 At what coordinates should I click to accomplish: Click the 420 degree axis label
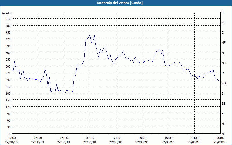[x=8, y=39]
